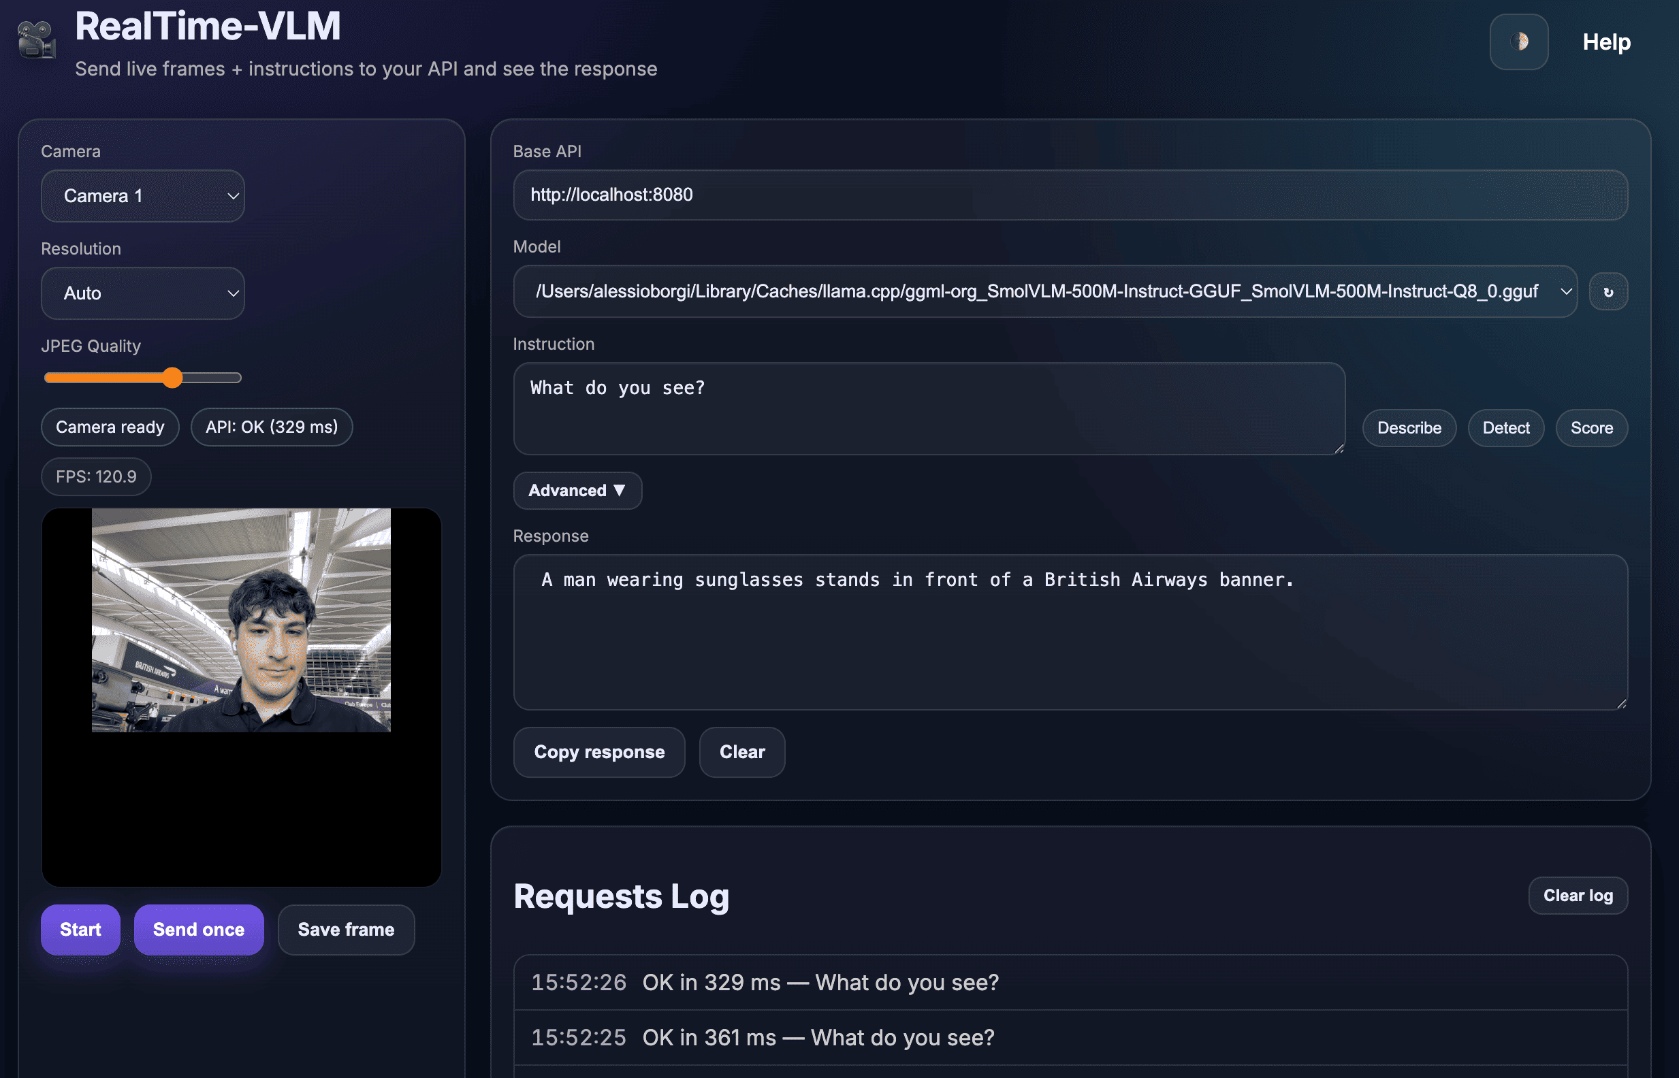This screenshot has width=1679, height=1078.
Task: Select the 15:52:25 log entry
Action: (x=1070, y=1037)
